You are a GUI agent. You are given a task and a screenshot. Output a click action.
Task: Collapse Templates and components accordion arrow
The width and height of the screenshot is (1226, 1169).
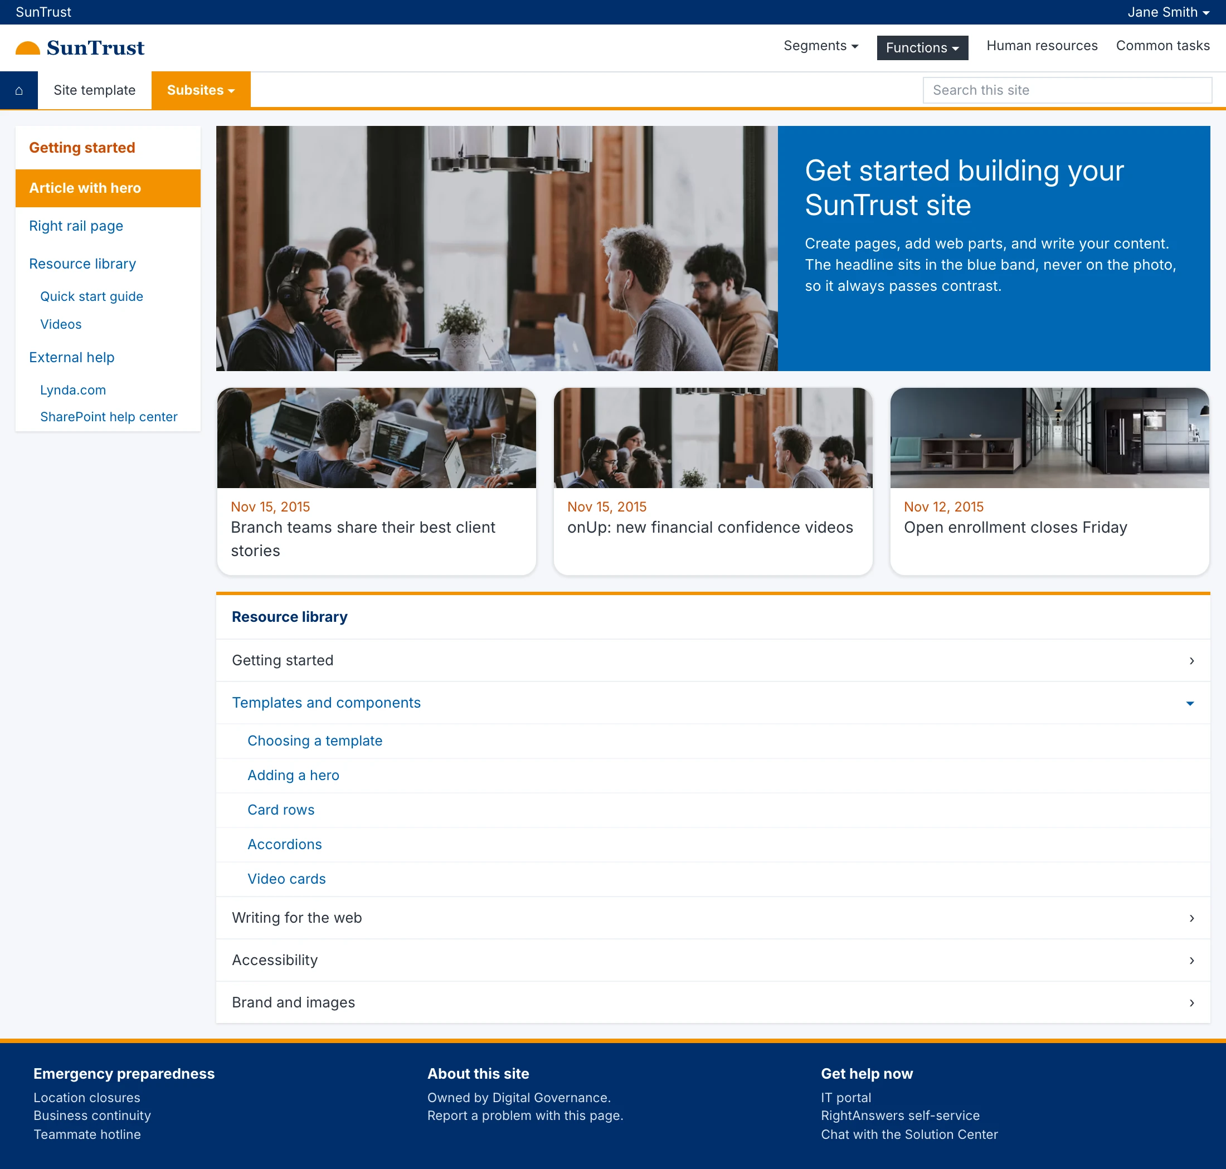coord(1189,704)
